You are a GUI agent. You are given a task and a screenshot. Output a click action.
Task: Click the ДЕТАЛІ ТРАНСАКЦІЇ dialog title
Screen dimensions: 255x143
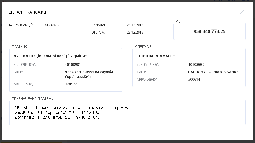[x=29, y=12]
